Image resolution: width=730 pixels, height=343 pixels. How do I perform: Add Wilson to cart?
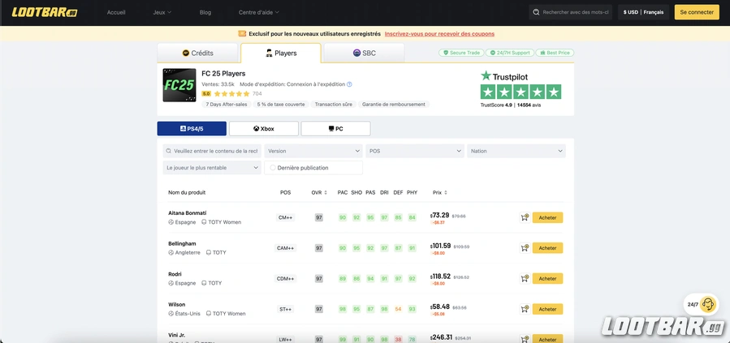coord(525,309)
